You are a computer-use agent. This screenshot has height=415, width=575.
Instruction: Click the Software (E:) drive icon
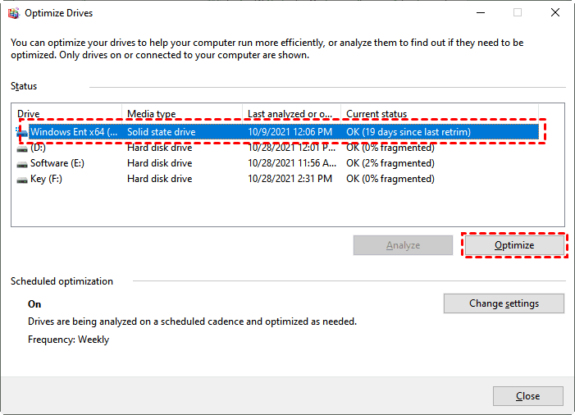pyautogui.click(x=22, y=163)
